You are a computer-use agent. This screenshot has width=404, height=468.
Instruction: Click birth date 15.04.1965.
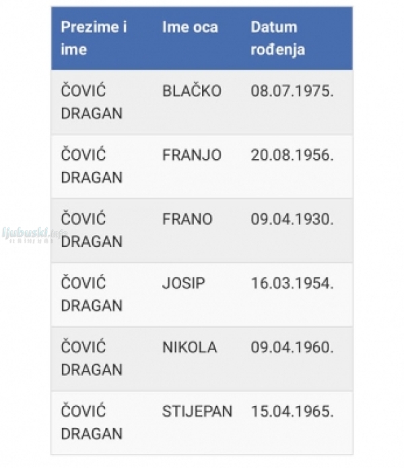pyautogui.click(x=292, y=411)
